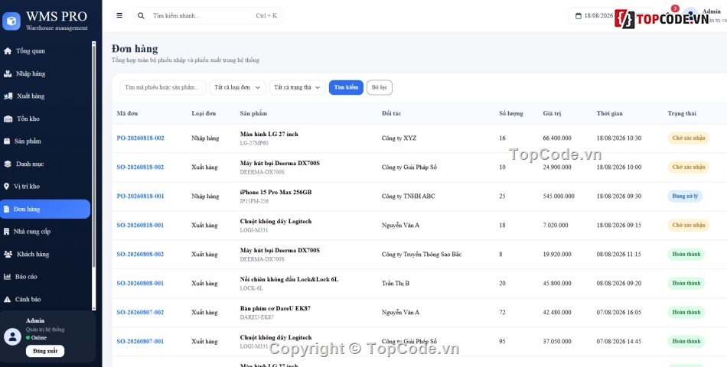Click the Báo cáo chart icon
727x367 pixels.
click(x=7, y=277)
